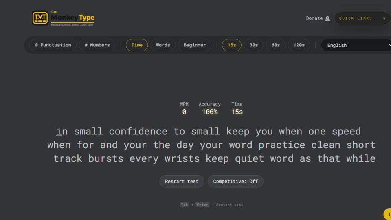Expand the Quick Links menu
The height and width of the screenshot is (220, 391).
(362, 18)
